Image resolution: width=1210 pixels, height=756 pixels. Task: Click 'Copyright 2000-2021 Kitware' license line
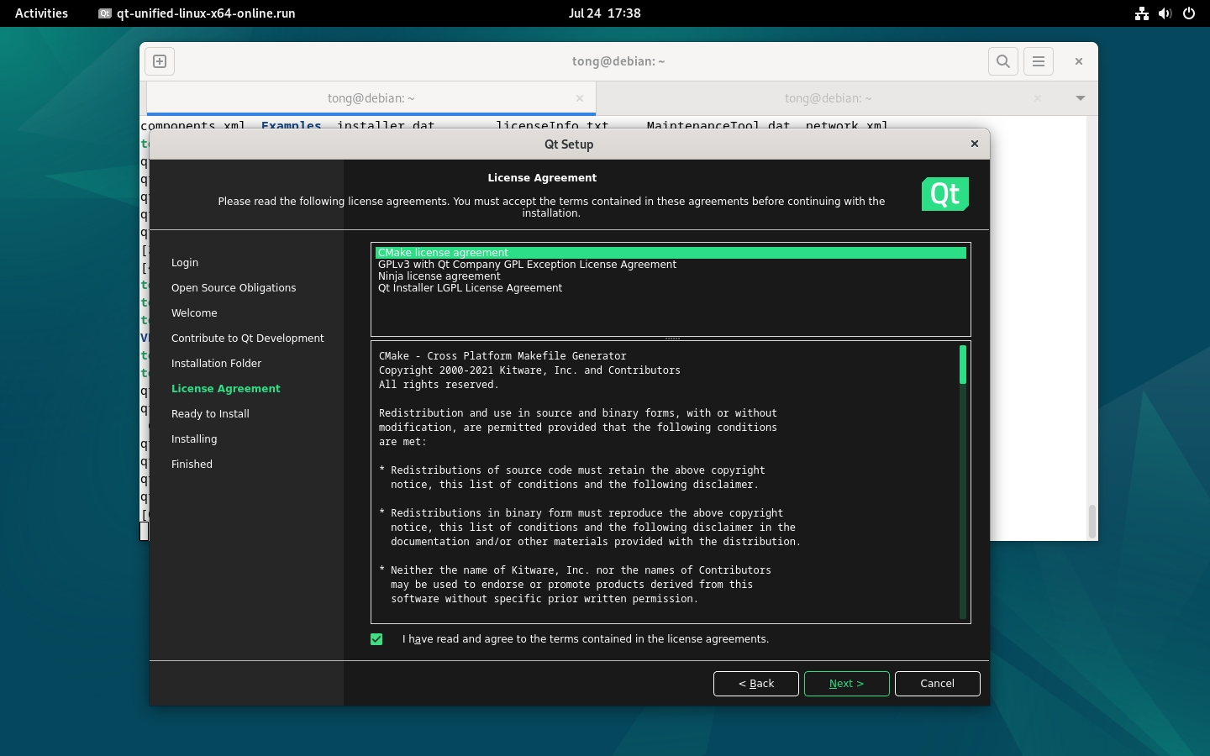click(x=529, y=370)
